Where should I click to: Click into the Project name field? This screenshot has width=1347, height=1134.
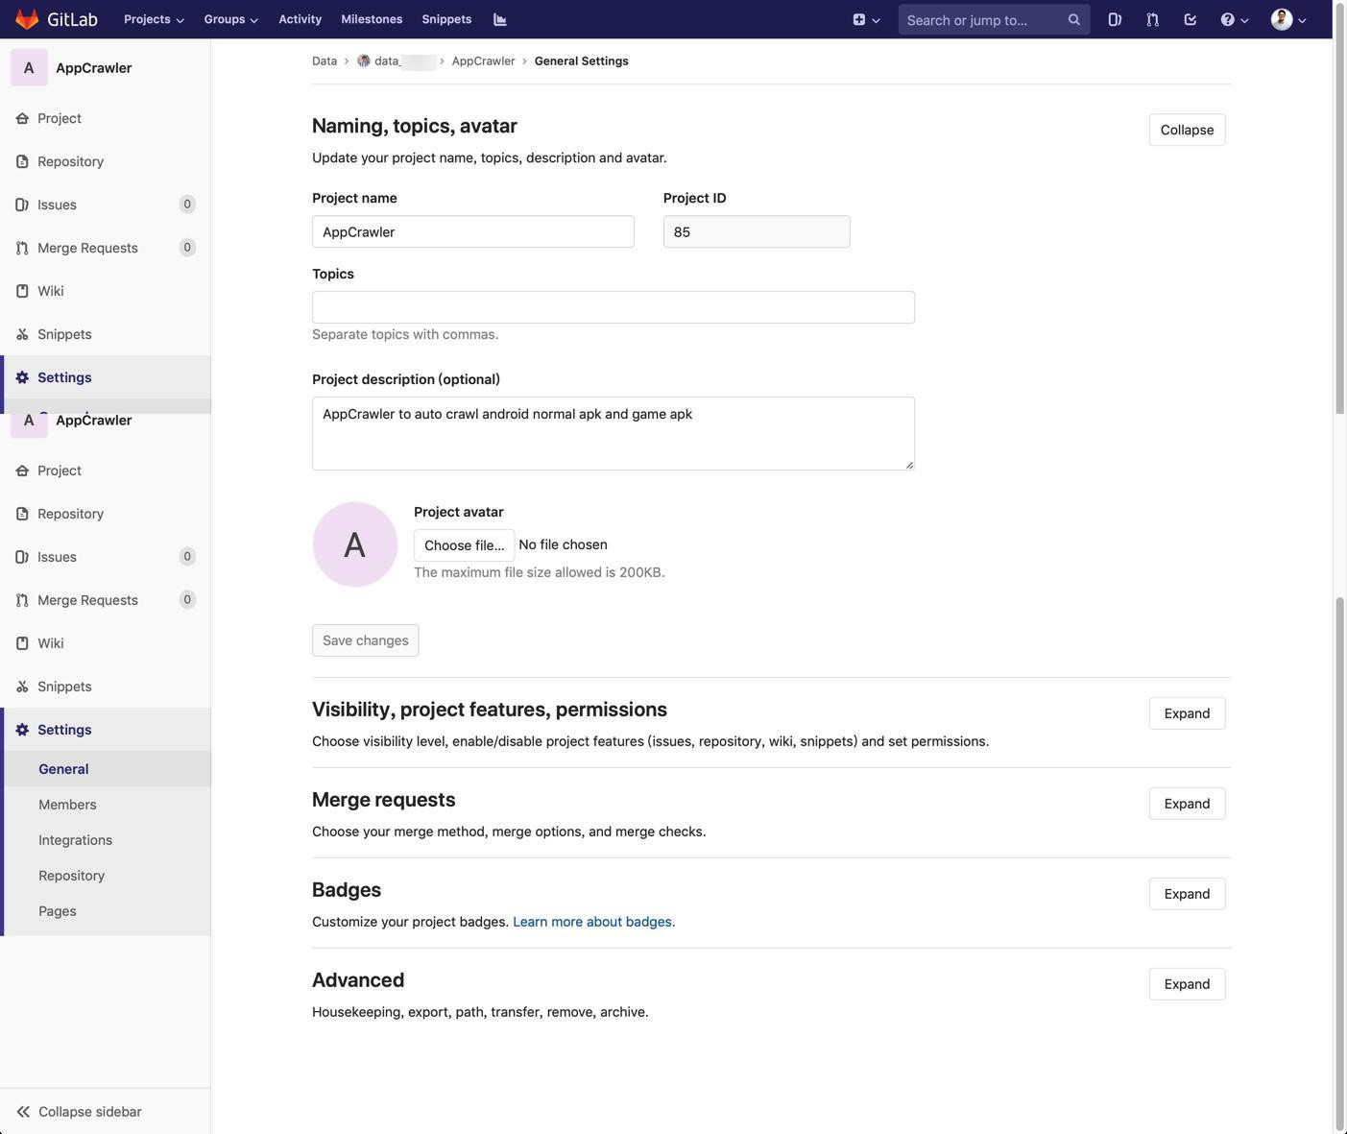pyautogui.click(x=473, y=231)
